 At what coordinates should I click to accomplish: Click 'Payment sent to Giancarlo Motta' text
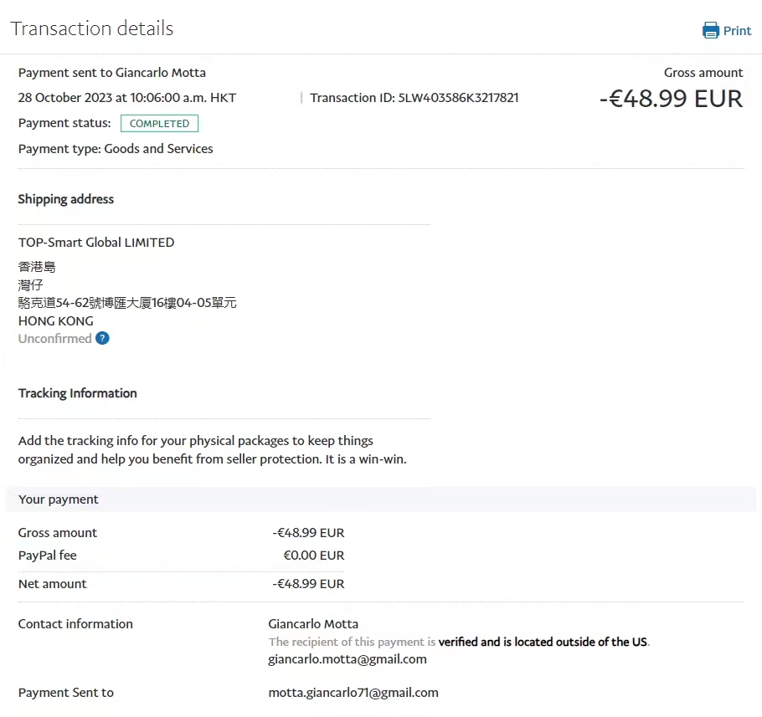[112, 73]
